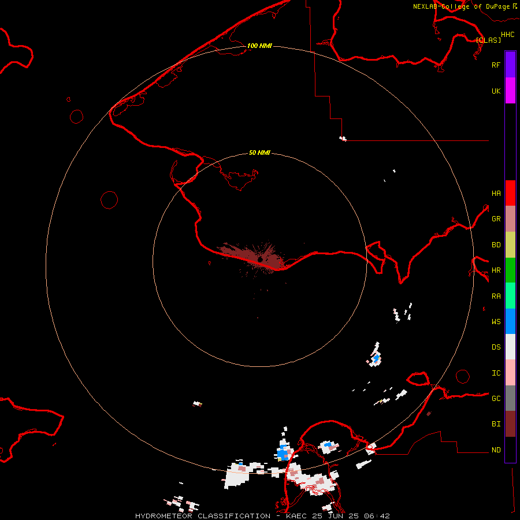The width and height of the screenshot is (520, 520).
Task: Click the 50 NMI range ring label
Action: (259, 153)
